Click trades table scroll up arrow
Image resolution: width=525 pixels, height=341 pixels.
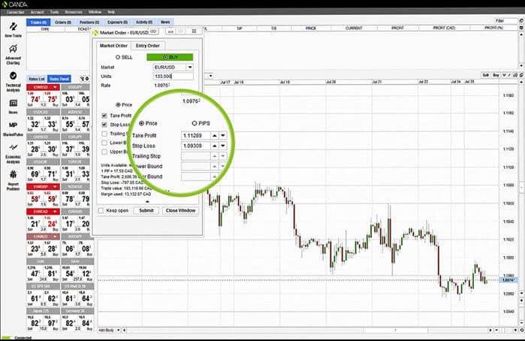click(521, 35)
